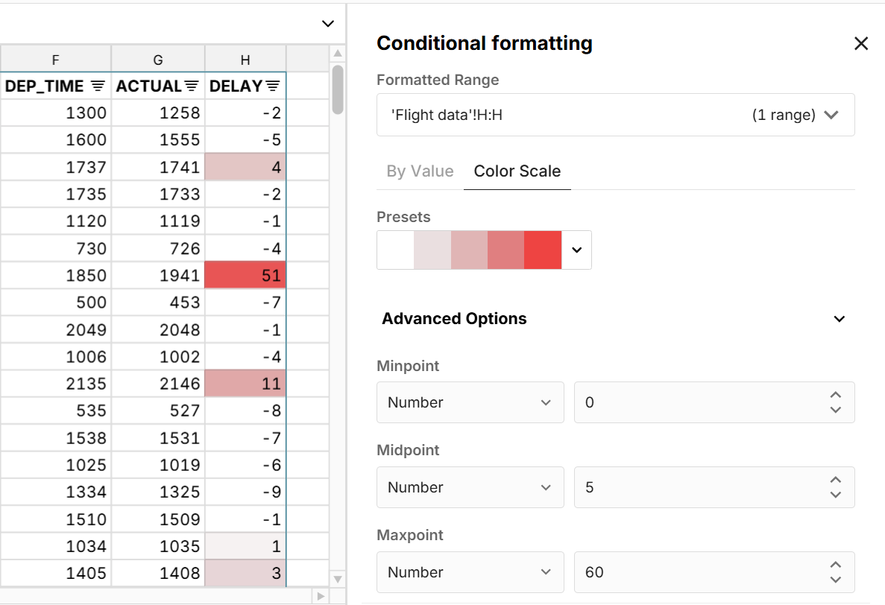Click the brightest red preset swatch
The width and height of the screenshot is (885, 605).
(x=543, y=250)
